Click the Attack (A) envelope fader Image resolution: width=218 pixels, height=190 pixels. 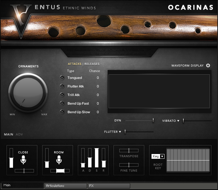point(83,158)
